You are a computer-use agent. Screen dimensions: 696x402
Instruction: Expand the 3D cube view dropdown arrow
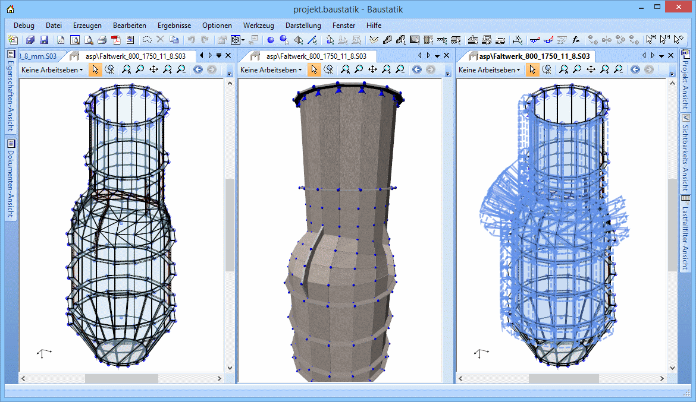243,41
